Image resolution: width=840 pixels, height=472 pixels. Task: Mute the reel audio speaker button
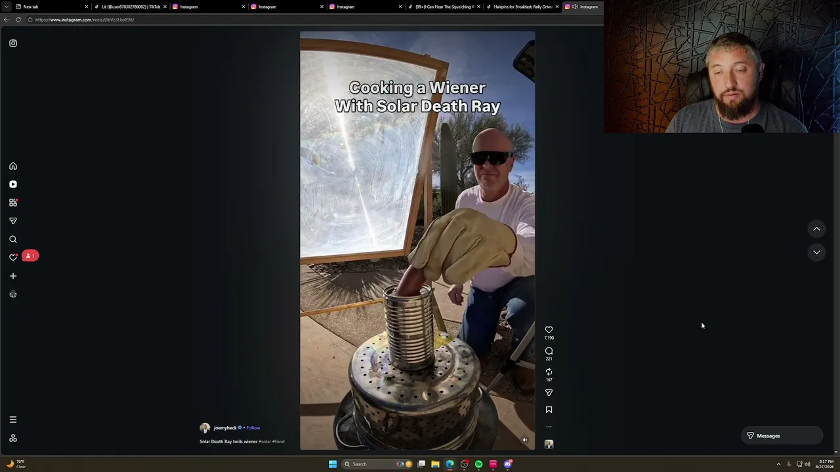524,440
